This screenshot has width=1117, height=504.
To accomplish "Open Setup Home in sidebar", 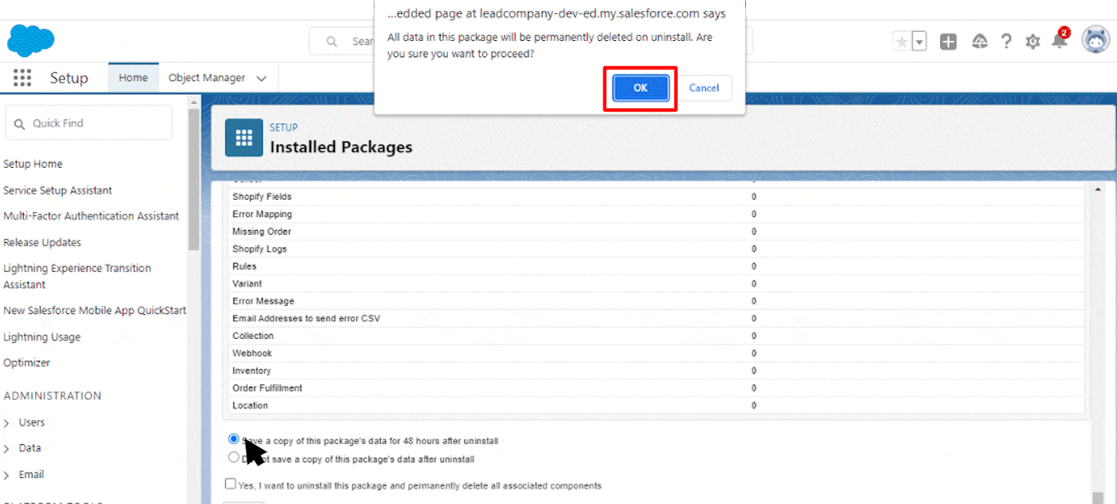I will click(x=33, y=164).
